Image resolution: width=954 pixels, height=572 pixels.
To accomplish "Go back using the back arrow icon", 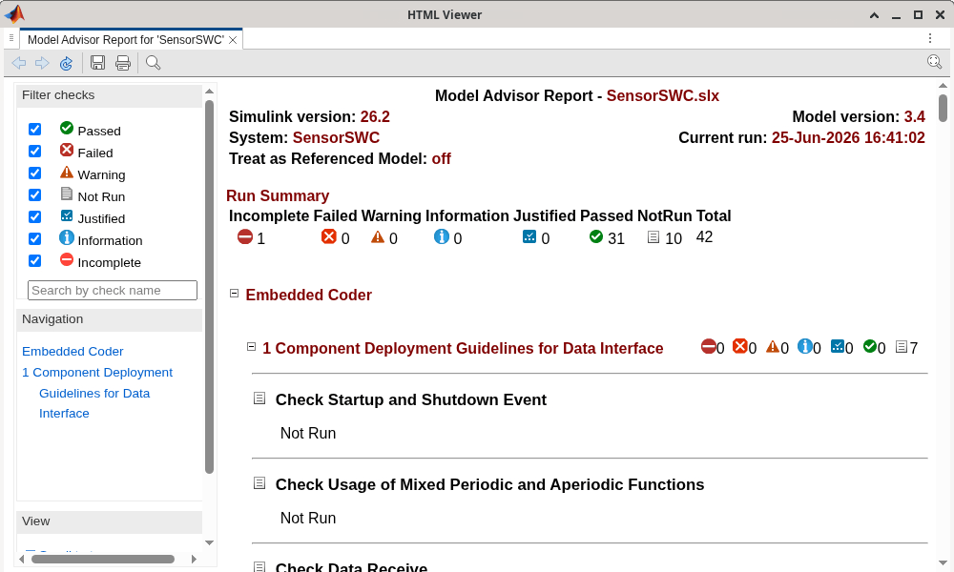I will pos(19,63).
